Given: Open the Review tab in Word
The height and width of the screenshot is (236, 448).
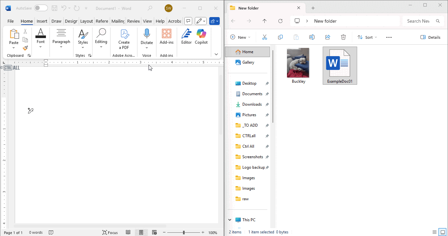Looking at the screenshot, I should pos(133,21).
